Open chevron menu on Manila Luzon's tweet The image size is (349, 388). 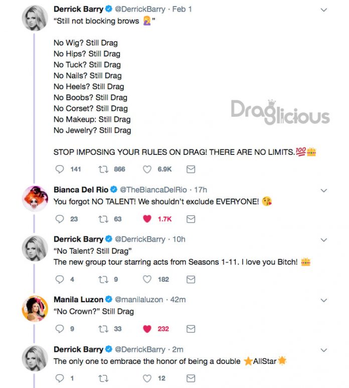tap(324, 300)
